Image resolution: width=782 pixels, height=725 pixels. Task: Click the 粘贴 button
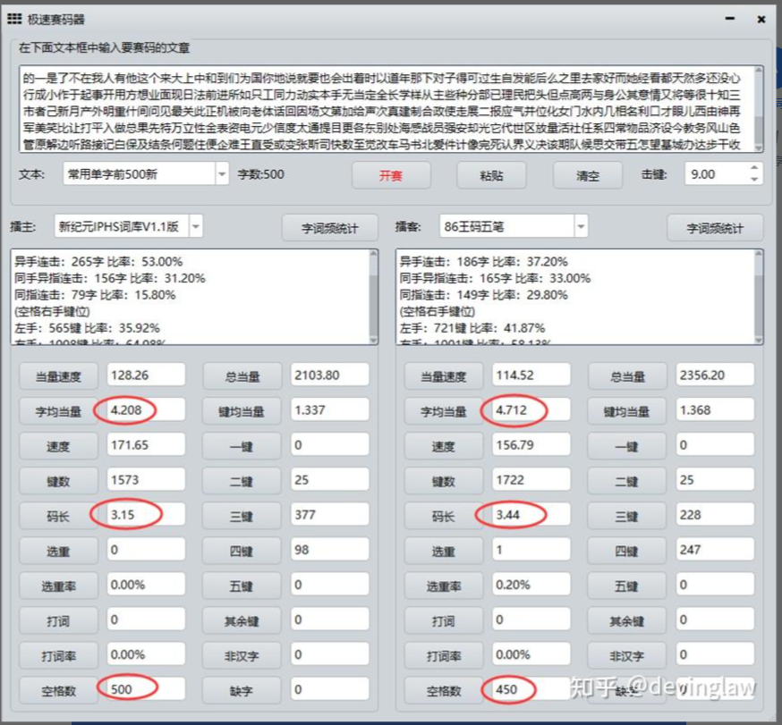(x=491, y=175)
